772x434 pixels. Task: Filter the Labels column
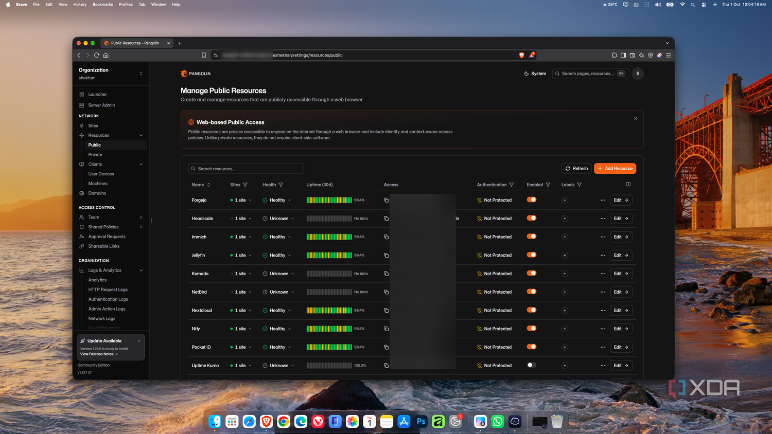pos(579,185)
